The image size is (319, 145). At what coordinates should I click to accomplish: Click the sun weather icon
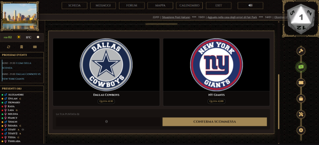pyautogui.click(x=19, y=37)
